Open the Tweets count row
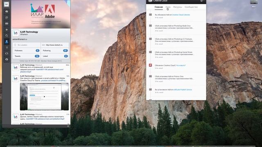262x147 pixels. [26, 56]
